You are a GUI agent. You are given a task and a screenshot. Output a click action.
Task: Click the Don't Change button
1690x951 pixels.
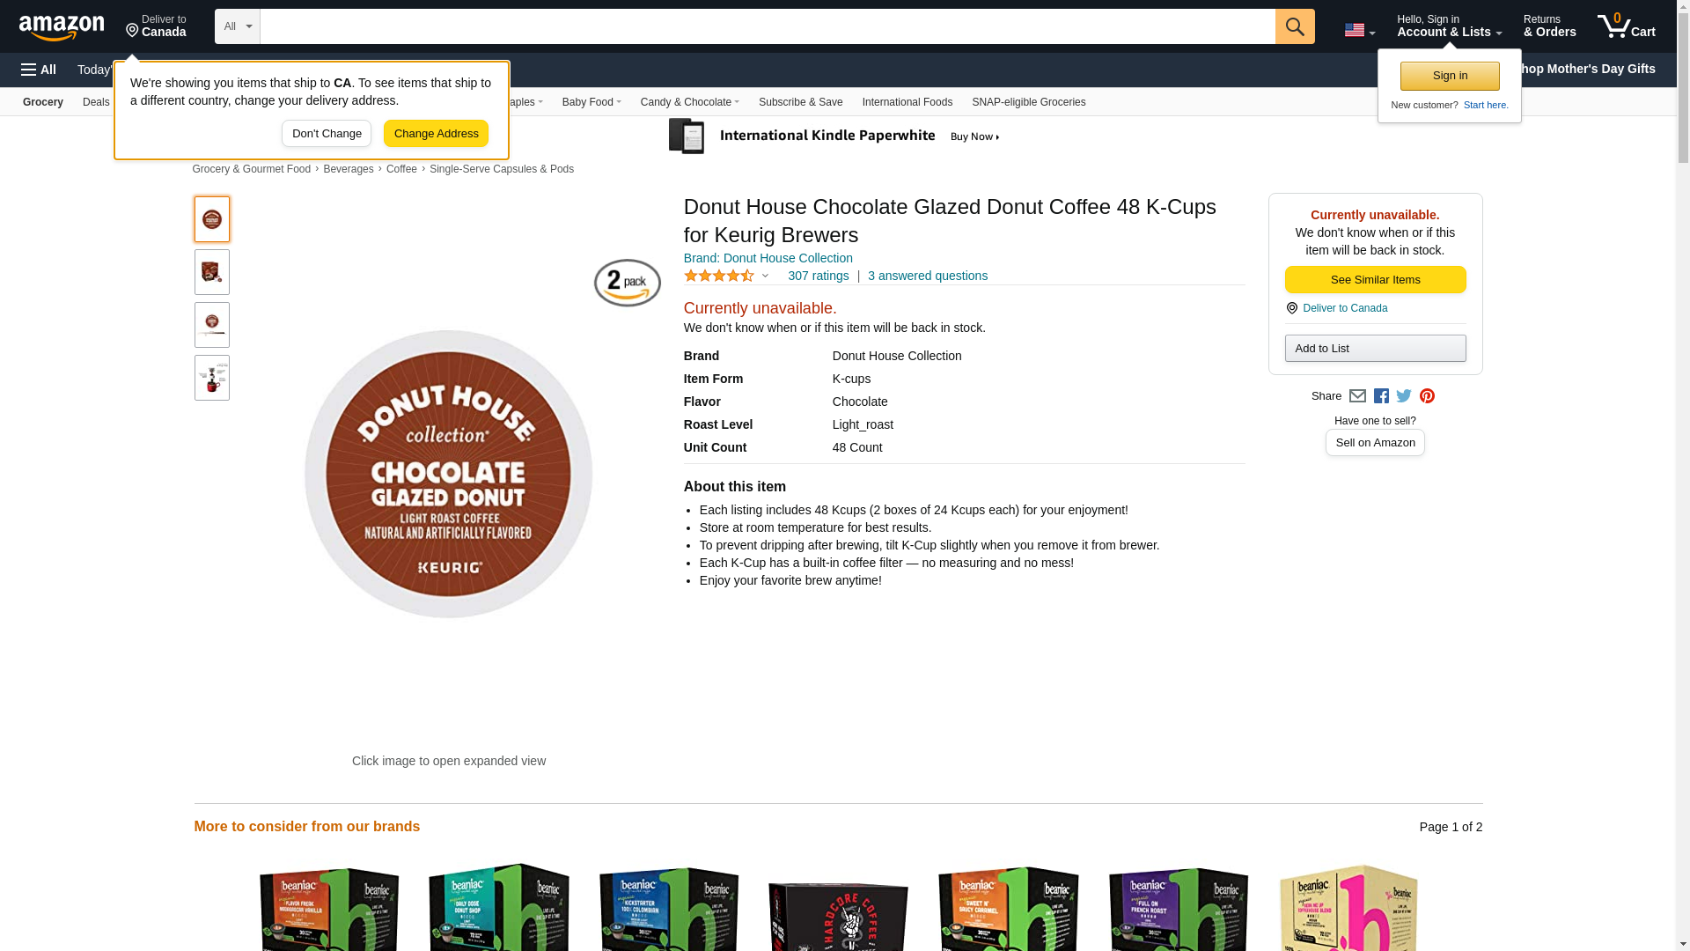click(327, 134)
